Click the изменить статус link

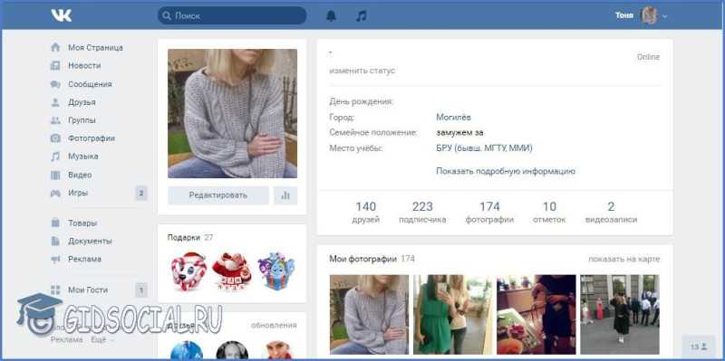click(x=362, y=71)
